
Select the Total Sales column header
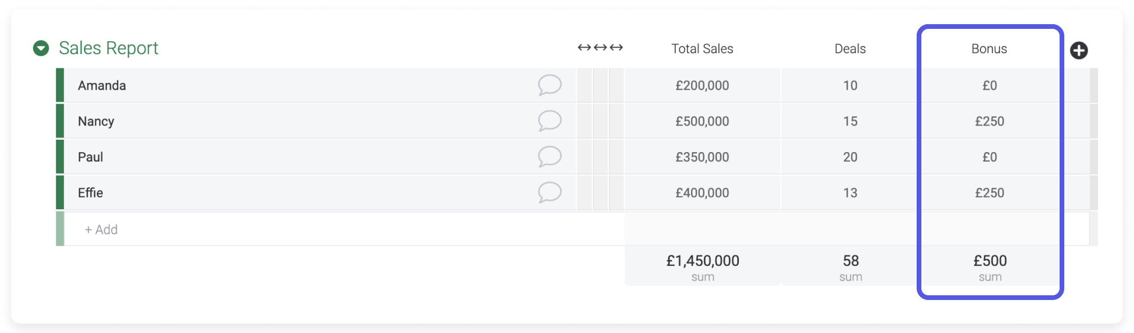coord(702,49)
